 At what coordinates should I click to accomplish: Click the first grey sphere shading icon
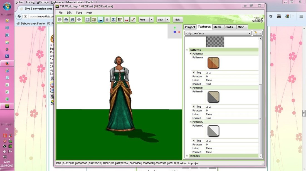(x=60, y=20)
